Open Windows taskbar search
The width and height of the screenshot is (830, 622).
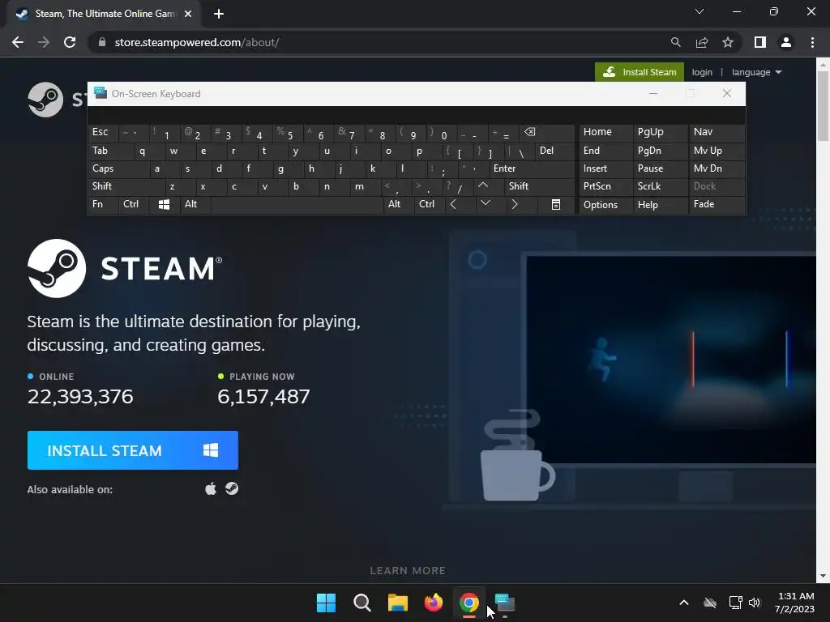[362, 603]
